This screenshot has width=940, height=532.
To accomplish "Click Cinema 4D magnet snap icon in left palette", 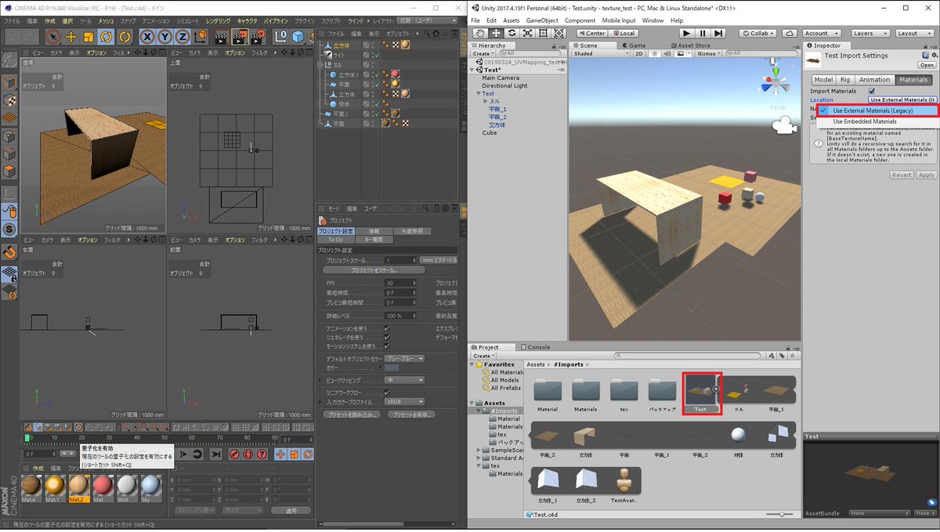I will [x=9, y=252].
